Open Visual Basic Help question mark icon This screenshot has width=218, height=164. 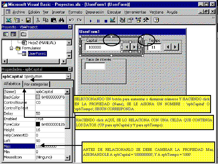tap(156, 20)
